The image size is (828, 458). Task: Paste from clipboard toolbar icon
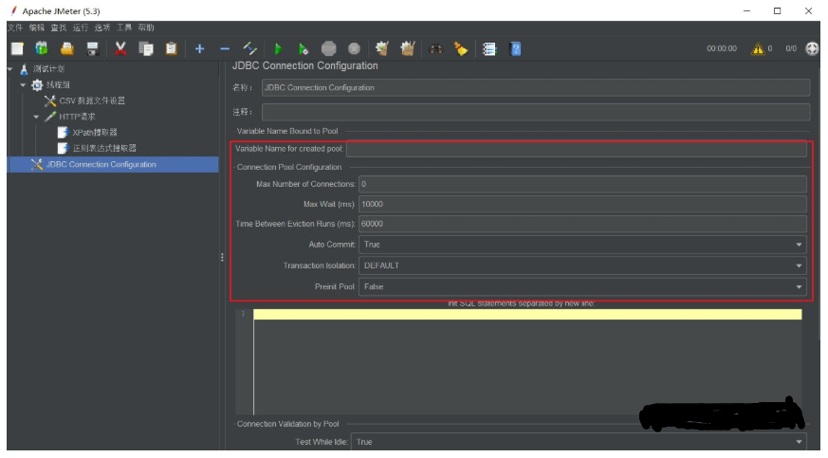pos(171,49)
